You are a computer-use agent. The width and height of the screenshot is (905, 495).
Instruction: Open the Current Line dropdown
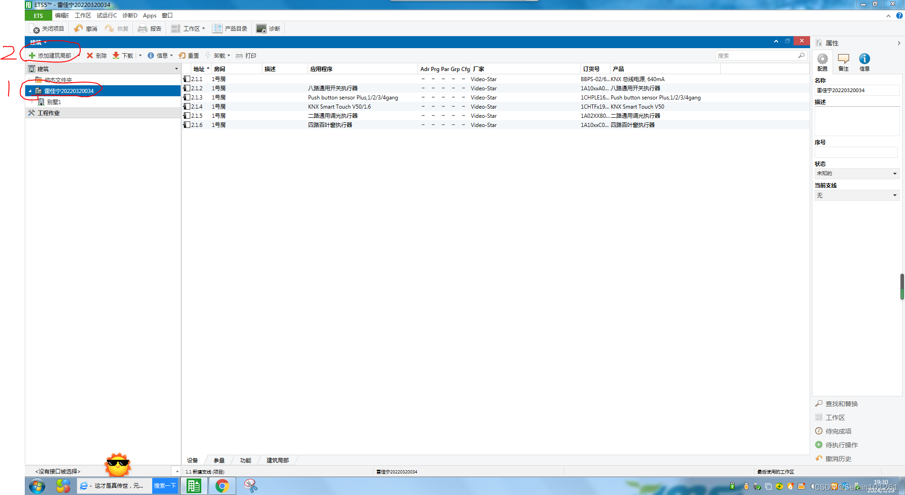tap(856, 196)
